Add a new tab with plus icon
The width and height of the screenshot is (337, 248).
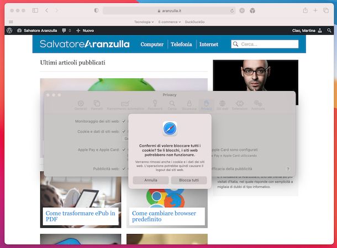pos(315,10)
